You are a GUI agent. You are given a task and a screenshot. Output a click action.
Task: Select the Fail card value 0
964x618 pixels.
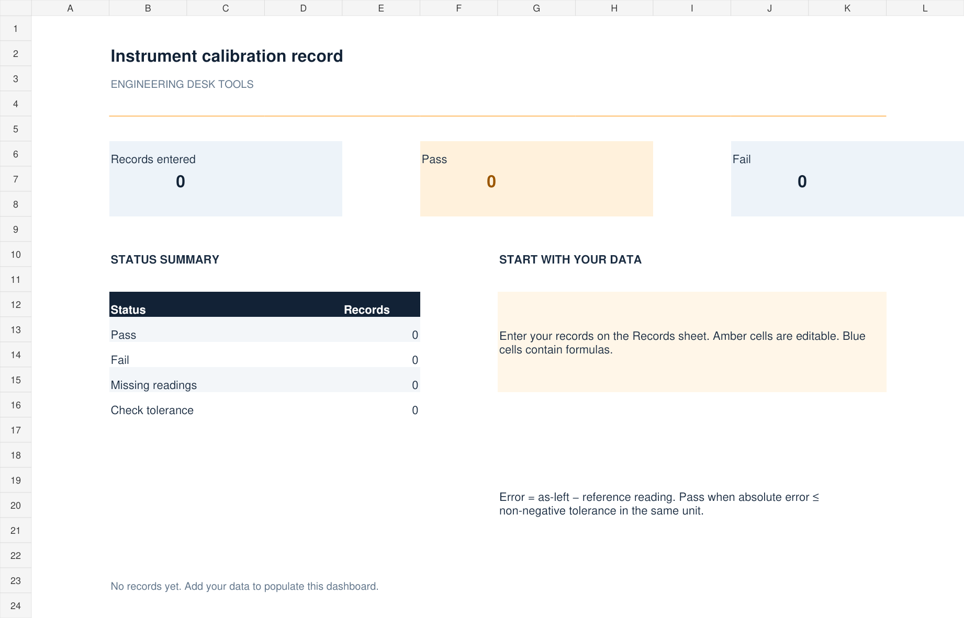pyautogui.click(x=802, y=181)
